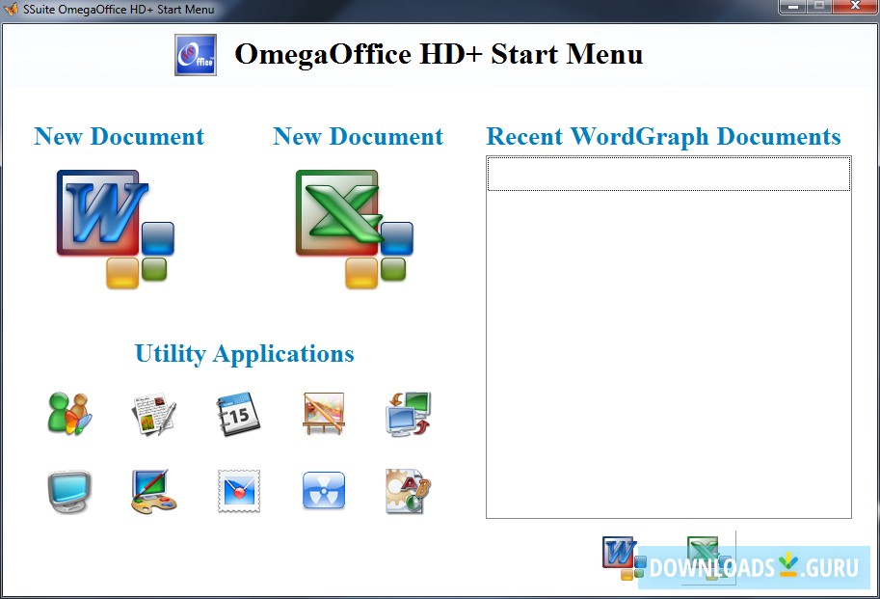Viewport: 880px width, 599px height.
Task: Click the New Document heading above the X icon
Action: tap(358, 136)
